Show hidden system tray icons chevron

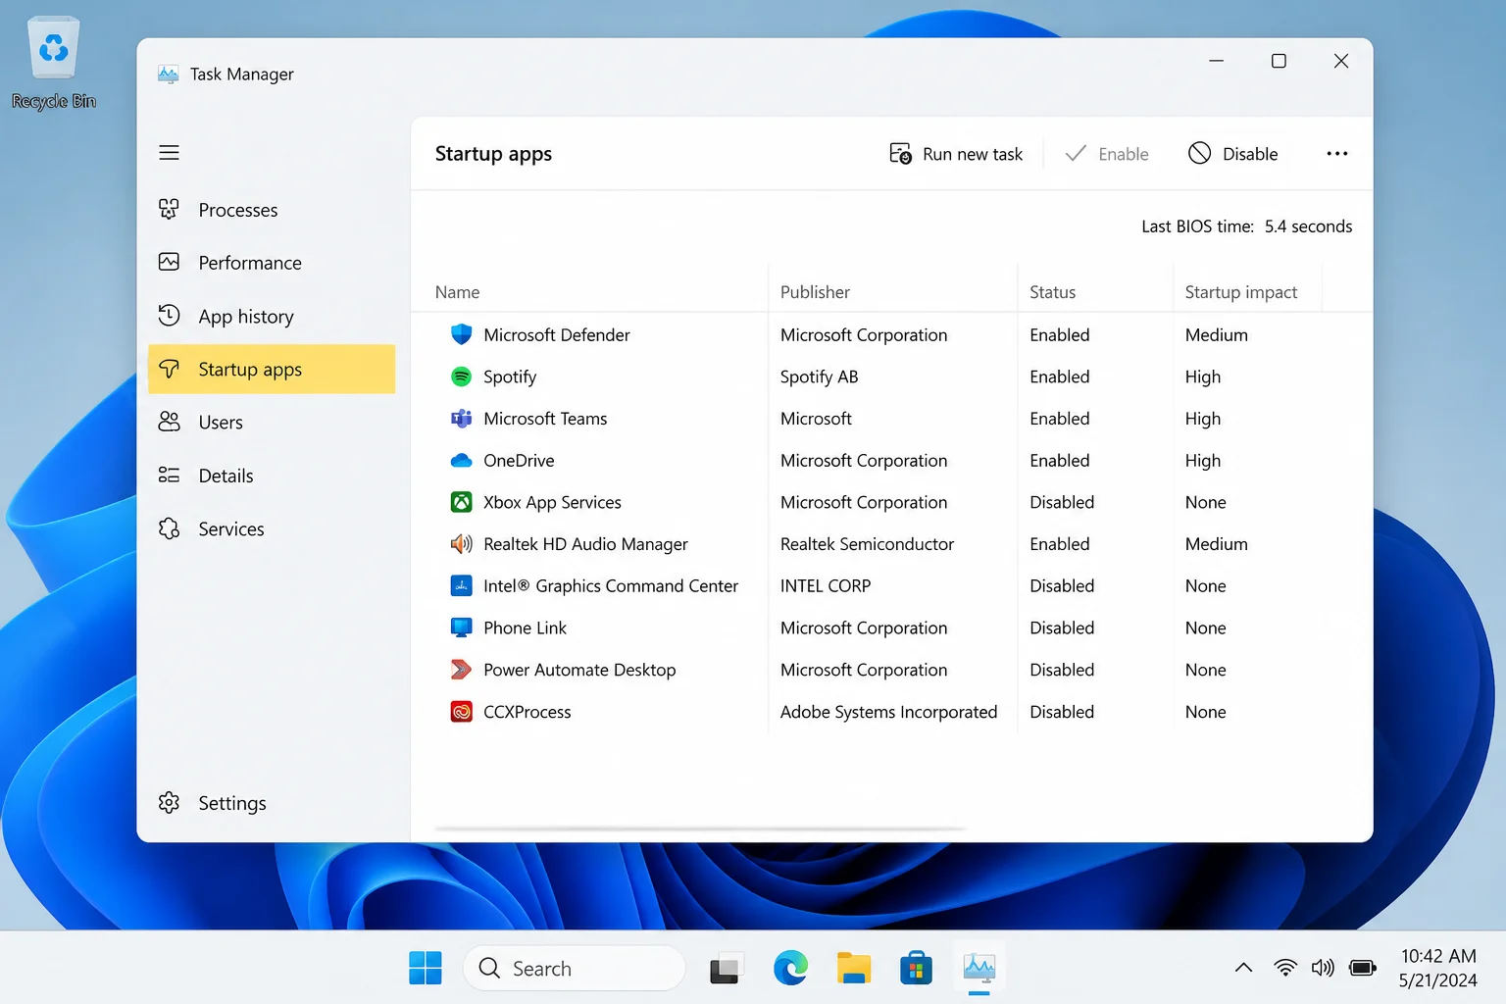coord(1243,969)
